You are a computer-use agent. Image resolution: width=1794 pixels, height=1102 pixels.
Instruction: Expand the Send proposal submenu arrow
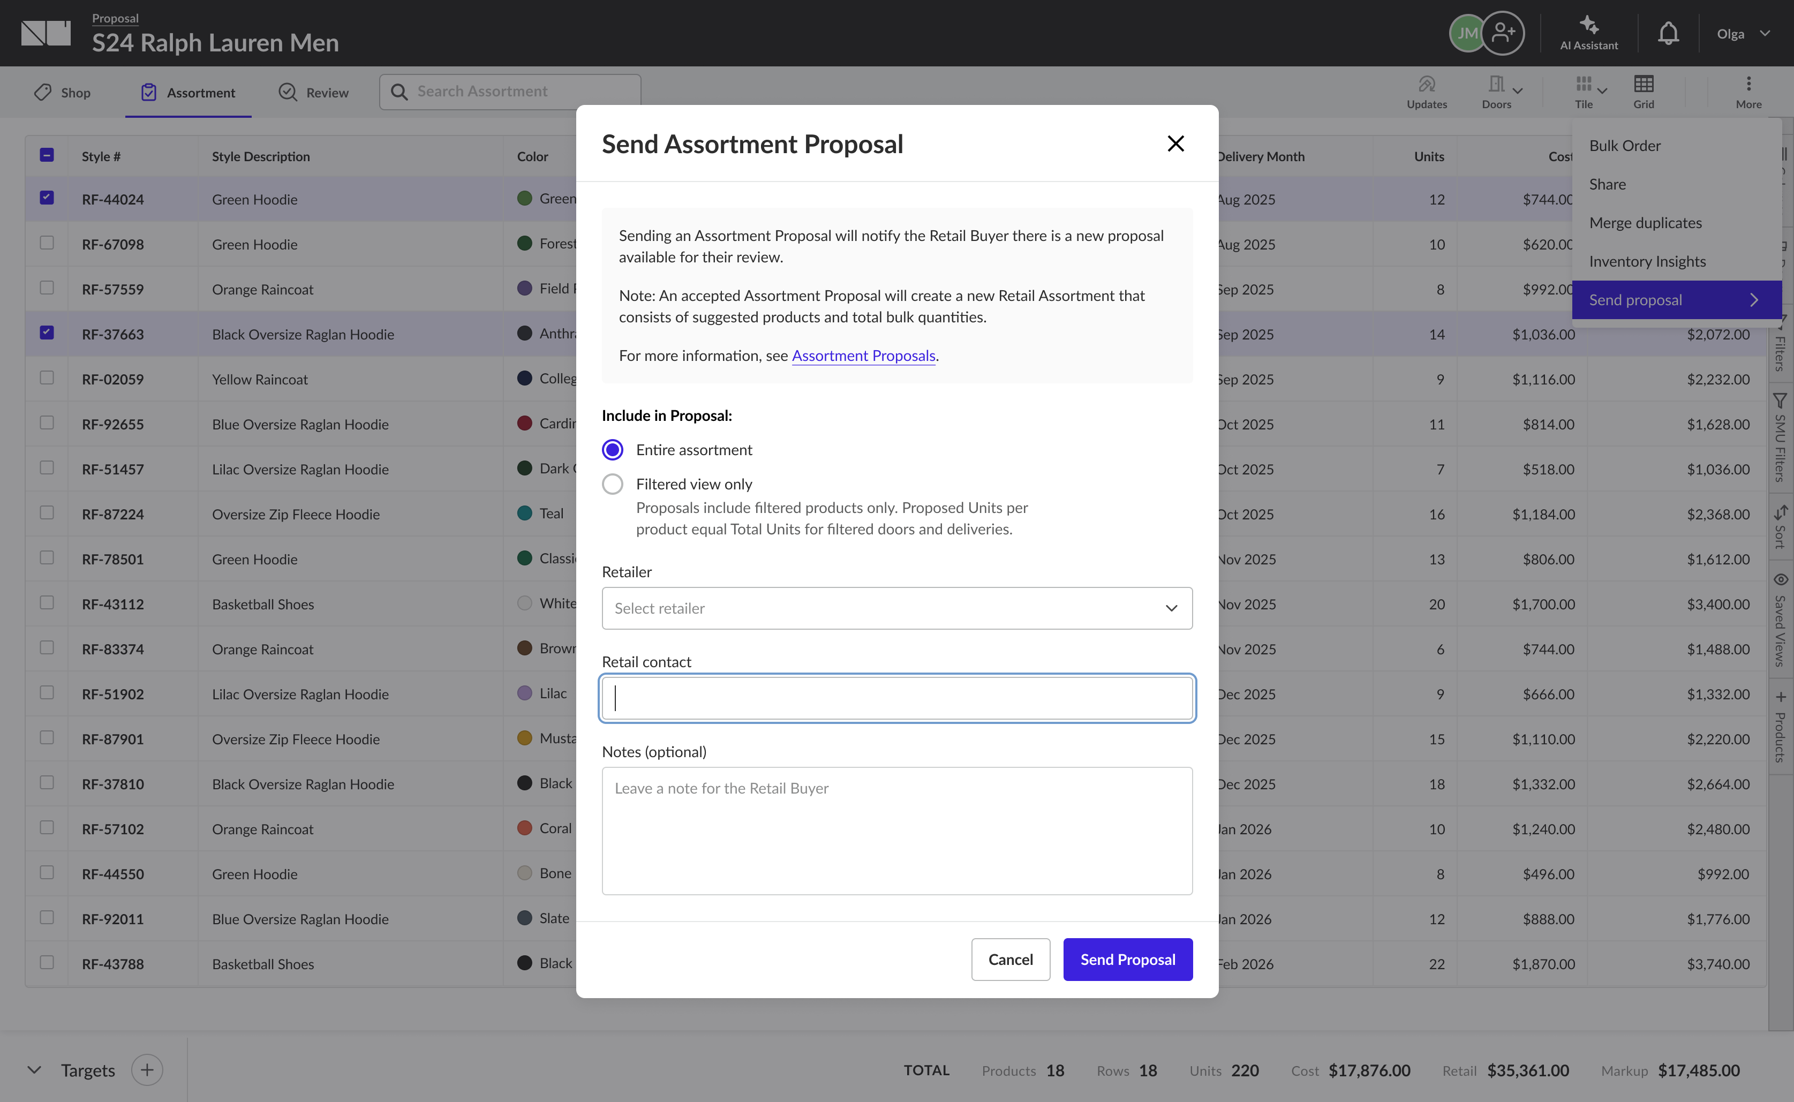pos(1755,300)
